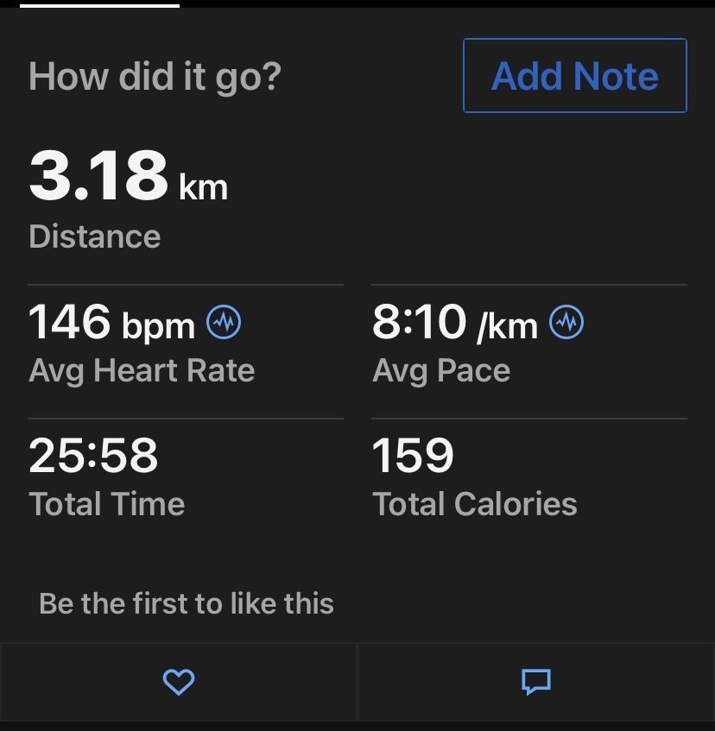Tap the Avg Heart Rate label

[x=142, y=371]
